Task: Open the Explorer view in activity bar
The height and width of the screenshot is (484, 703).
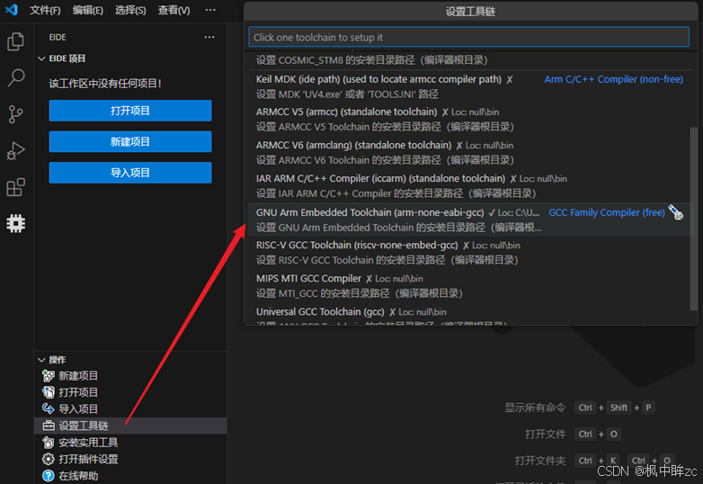Action: tap(15, 41)
